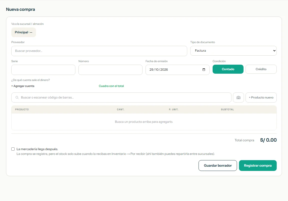Click the 'Va a la sucursal / almacén' label
The height and width of the screenshot is (201, 288).
pyautogui.click(x=27, y=24)
